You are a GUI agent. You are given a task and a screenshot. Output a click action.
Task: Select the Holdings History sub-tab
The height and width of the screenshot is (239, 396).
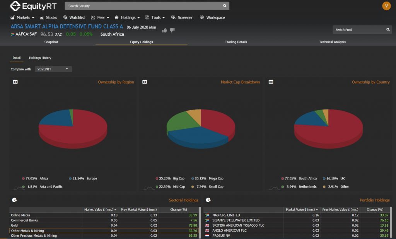tap(40, 58)
